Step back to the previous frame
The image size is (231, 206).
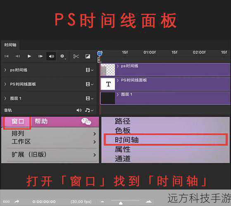pyautogui.click(x=18, y=56)
